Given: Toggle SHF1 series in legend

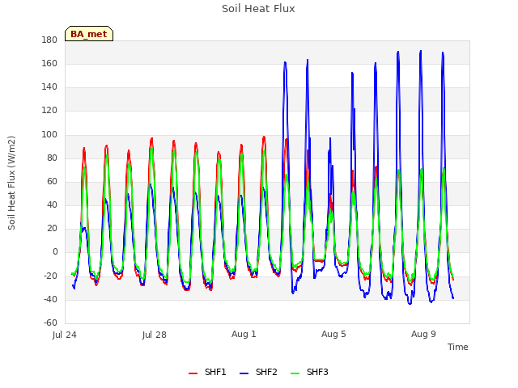Looking at the screenshot, I should point(207,372).
